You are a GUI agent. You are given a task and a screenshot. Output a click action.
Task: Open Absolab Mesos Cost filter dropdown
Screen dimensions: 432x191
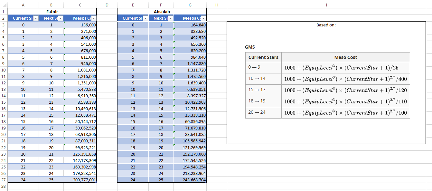click(203, 18)
